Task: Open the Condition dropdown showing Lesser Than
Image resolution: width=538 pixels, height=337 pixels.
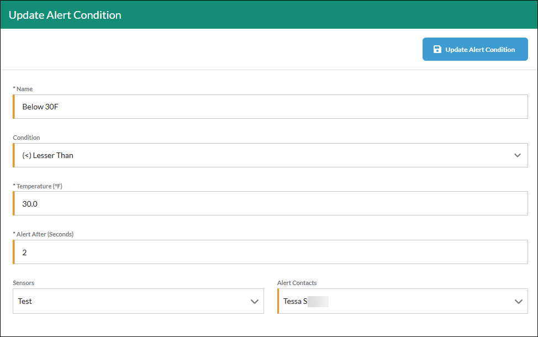Action: click(270, 155)
